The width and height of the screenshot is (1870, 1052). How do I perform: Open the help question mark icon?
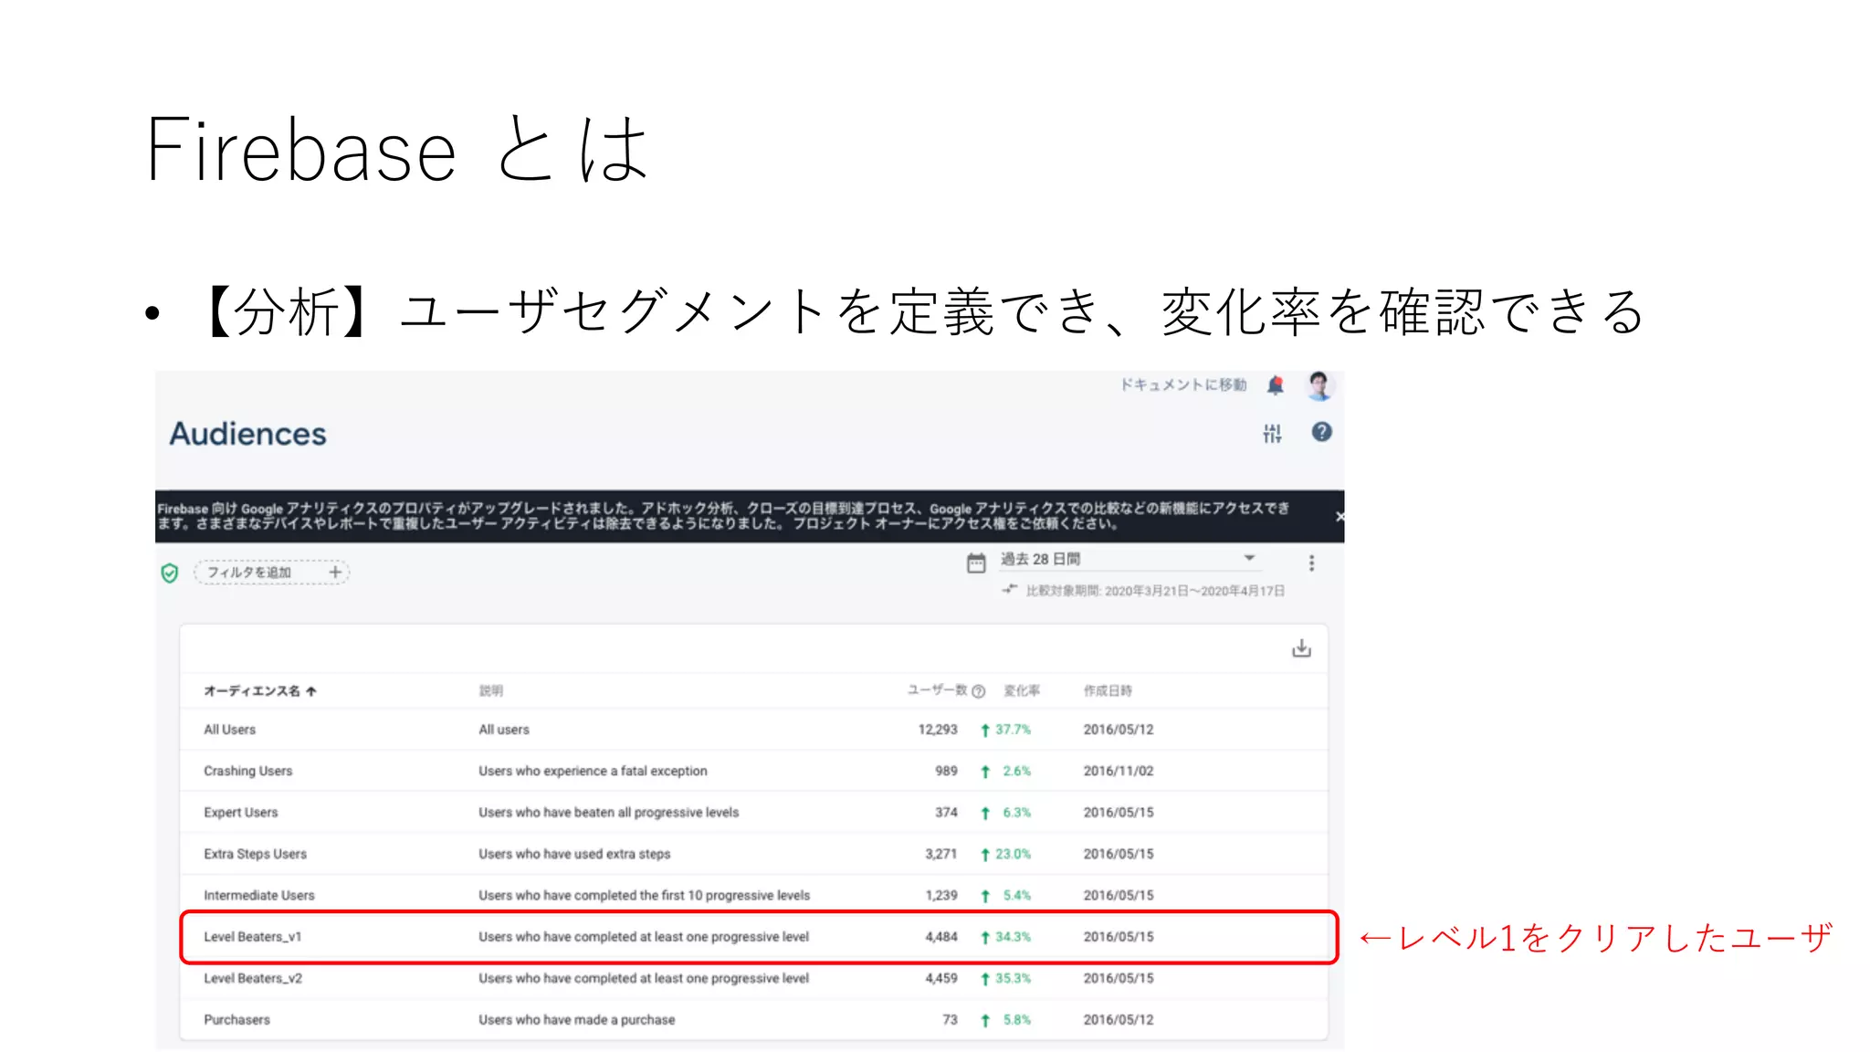click(1321, 432)
